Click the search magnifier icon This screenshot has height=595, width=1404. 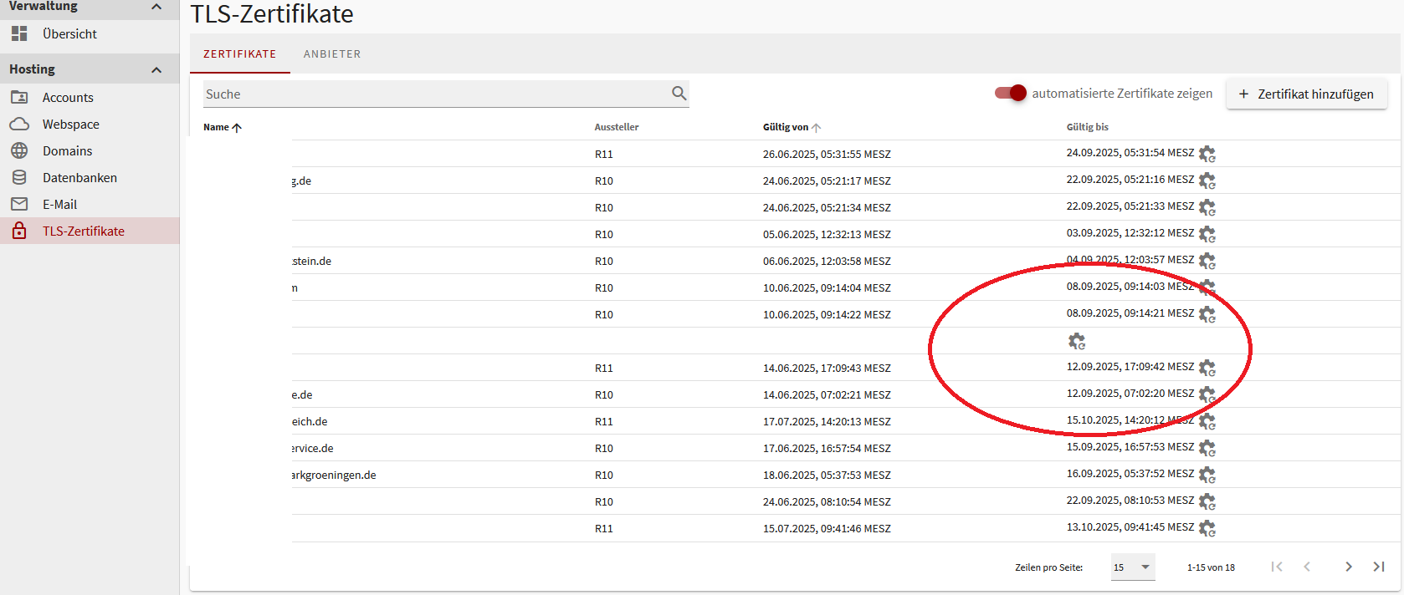(679, 94)
